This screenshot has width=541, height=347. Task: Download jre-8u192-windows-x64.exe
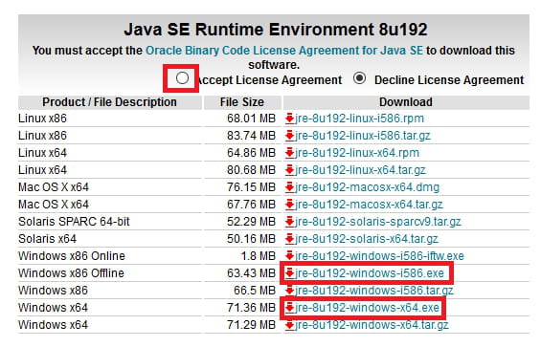coord(367,308)
